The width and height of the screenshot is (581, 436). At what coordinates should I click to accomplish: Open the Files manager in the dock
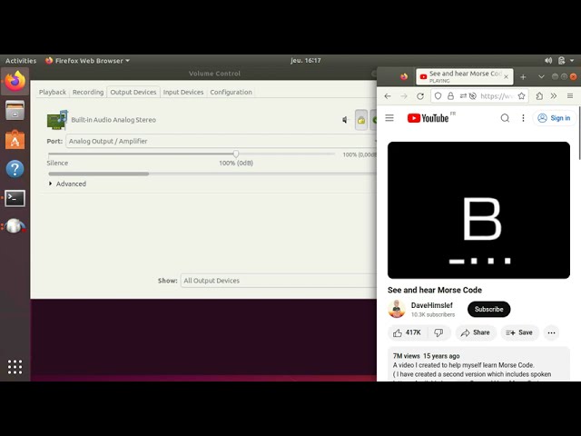[x=15, y=110]
